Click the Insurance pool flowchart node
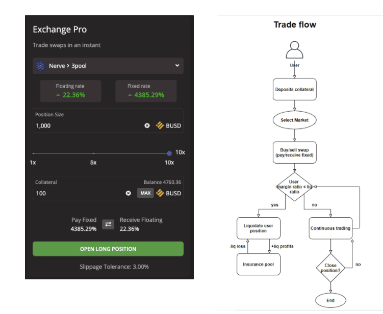Screen dimensions: 383x314 click(x=259, y=264)
